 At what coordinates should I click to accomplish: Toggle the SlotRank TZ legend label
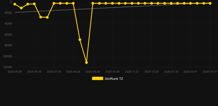point(114,79)
